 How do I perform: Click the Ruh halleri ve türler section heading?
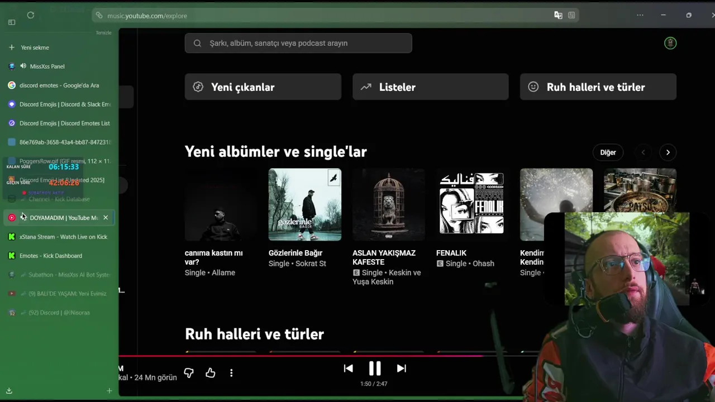coord(255,334)
